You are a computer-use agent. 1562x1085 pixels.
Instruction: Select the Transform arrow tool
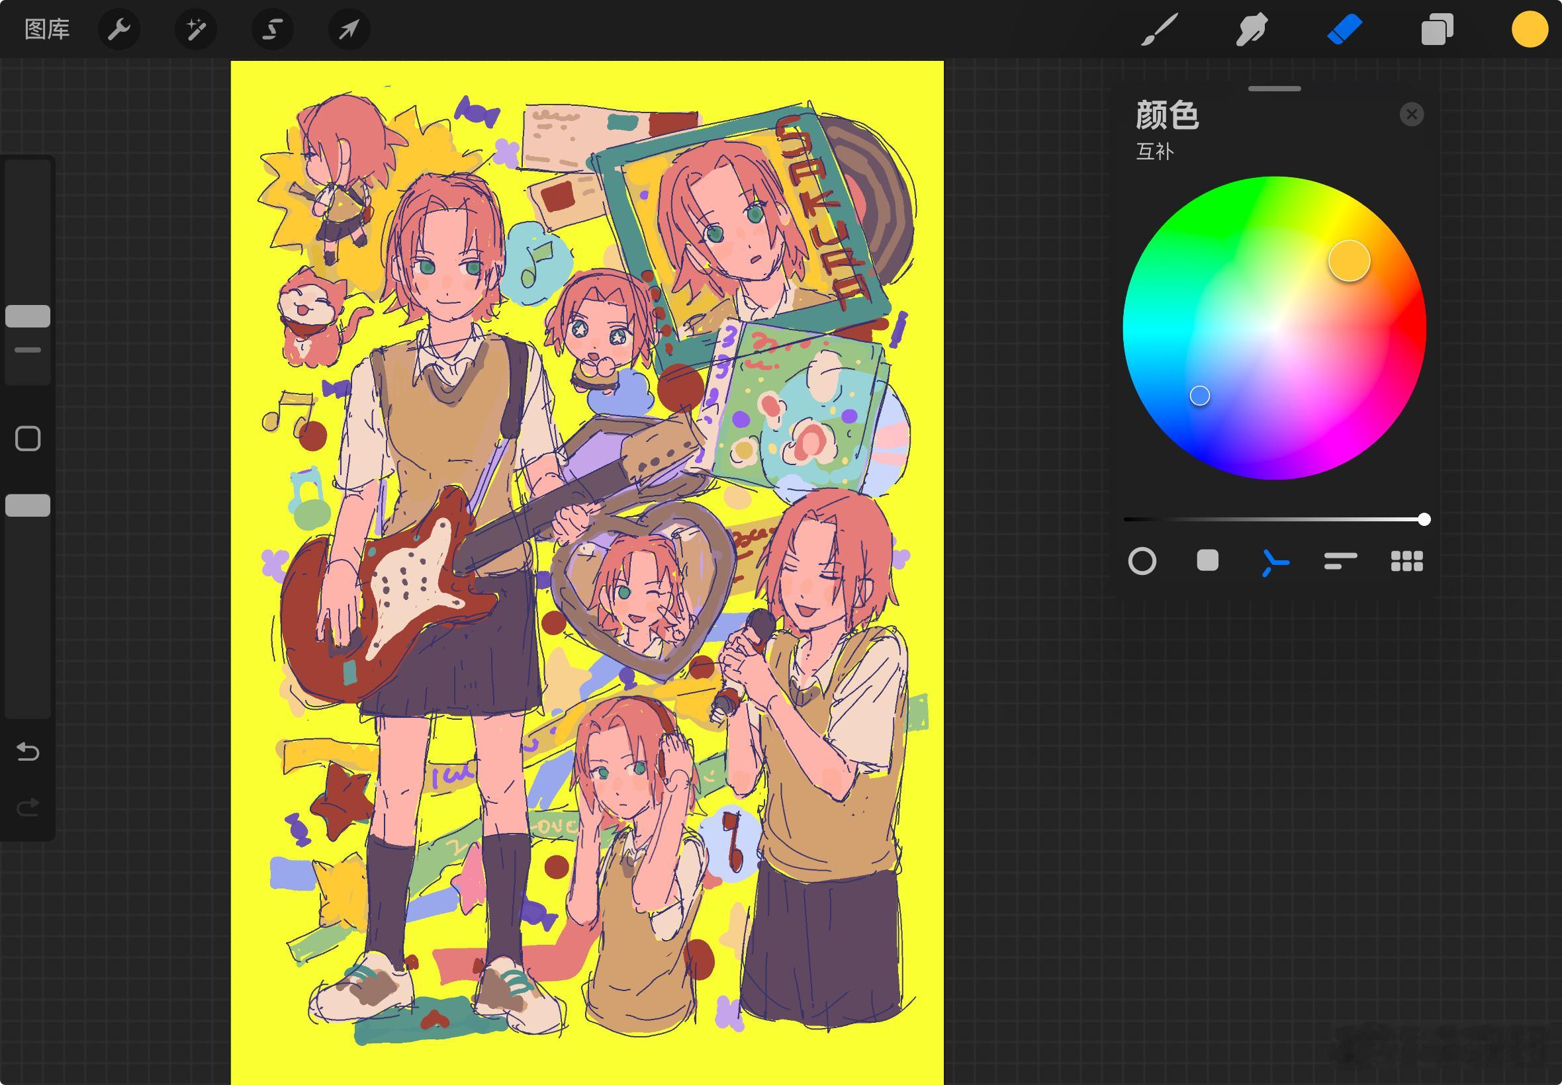[349, 30]
